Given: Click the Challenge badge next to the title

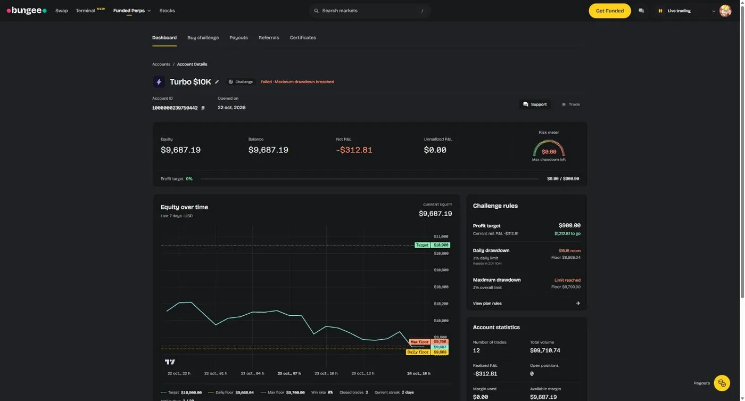Looking at the screenshot, I should [x=241, y=82].
